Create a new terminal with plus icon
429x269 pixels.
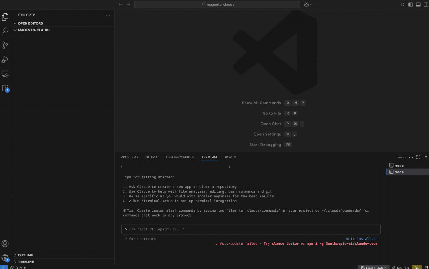pos(400,157)
